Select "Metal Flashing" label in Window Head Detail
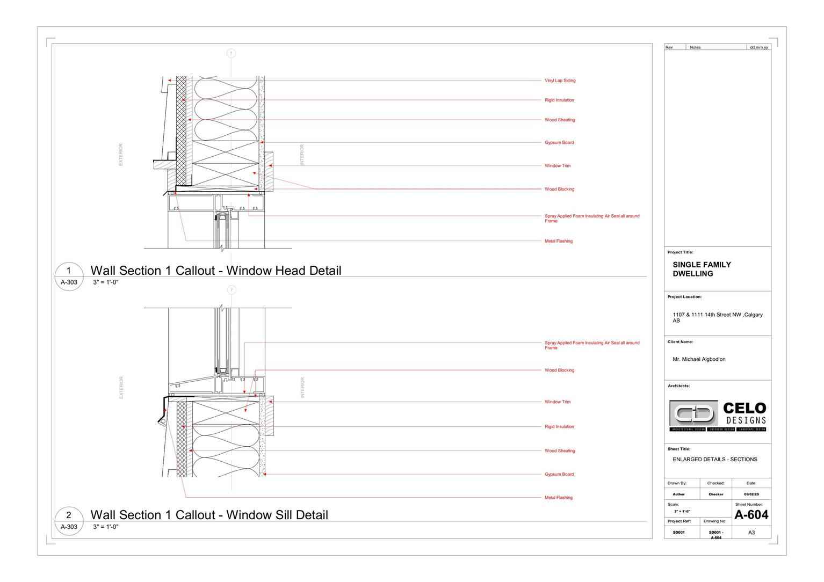 click(x=559, y=241)
